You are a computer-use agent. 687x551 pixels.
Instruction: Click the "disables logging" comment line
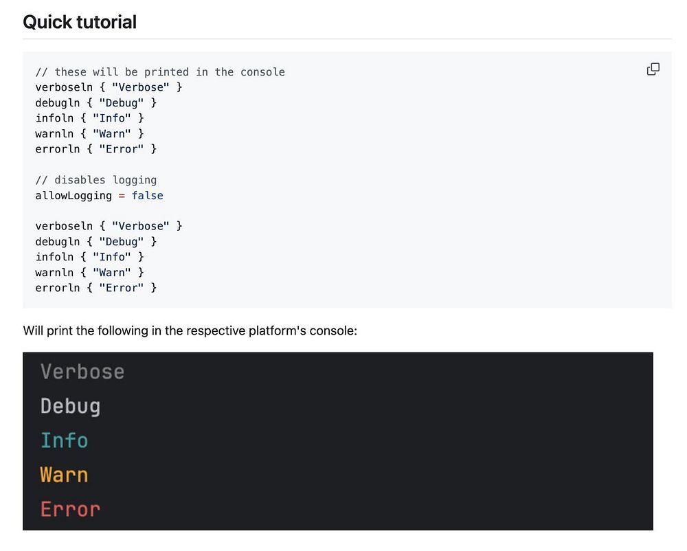click(96, 180)
